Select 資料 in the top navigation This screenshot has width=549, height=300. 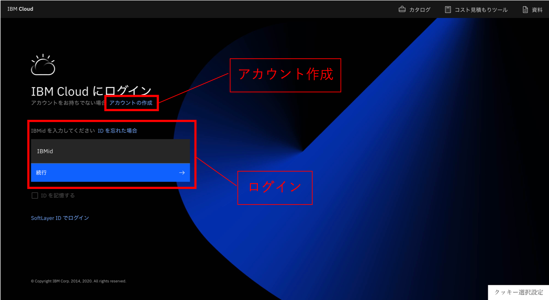tap(537, 9)
